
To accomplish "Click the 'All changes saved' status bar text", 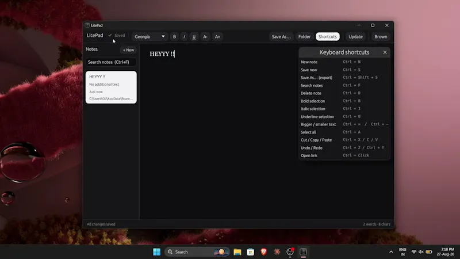I will [101, 224].
